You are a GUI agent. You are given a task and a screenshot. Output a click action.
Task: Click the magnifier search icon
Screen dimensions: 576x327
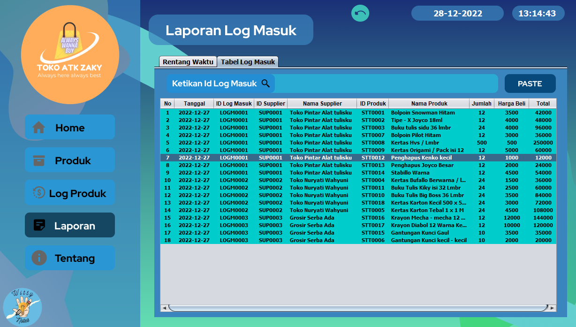click(x=265, y=84)
